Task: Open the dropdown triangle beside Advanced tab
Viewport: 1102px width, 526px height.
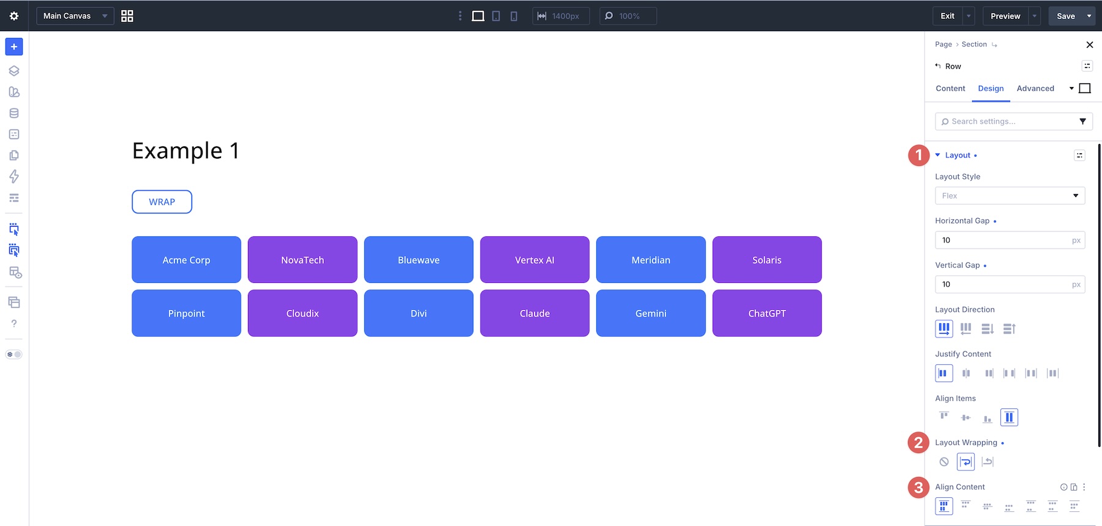Action: point(1071,89)
